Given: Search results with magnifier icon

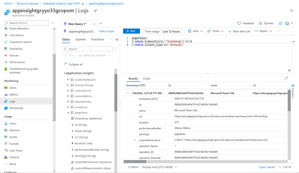Looking at the screenshot, I should (286, 78).
